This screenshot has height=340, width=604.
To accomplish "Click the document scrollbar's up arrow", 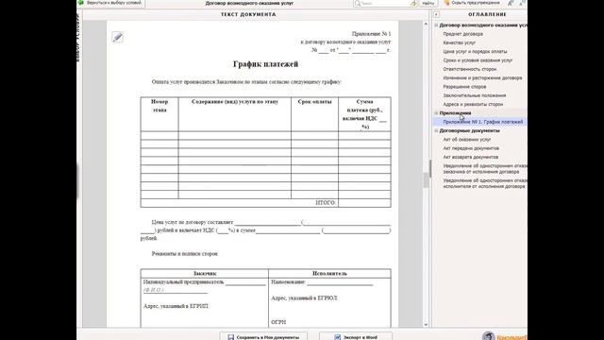I will pyautogui.click(x=426, y=24).
